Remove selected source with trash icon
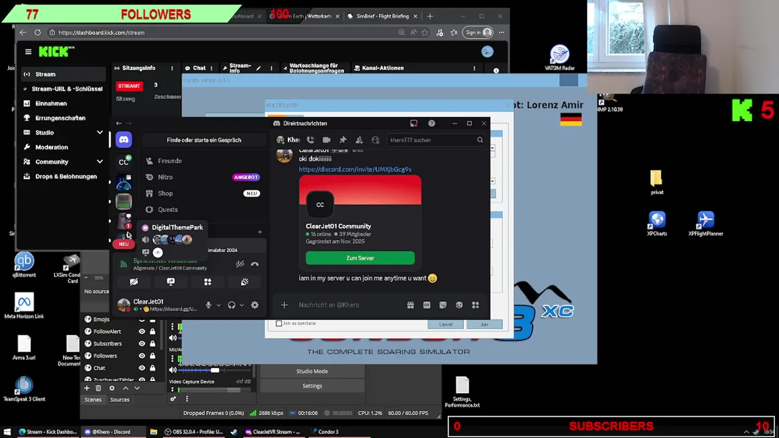The height and width of the screenshot is (438, 779). point(98,388)
